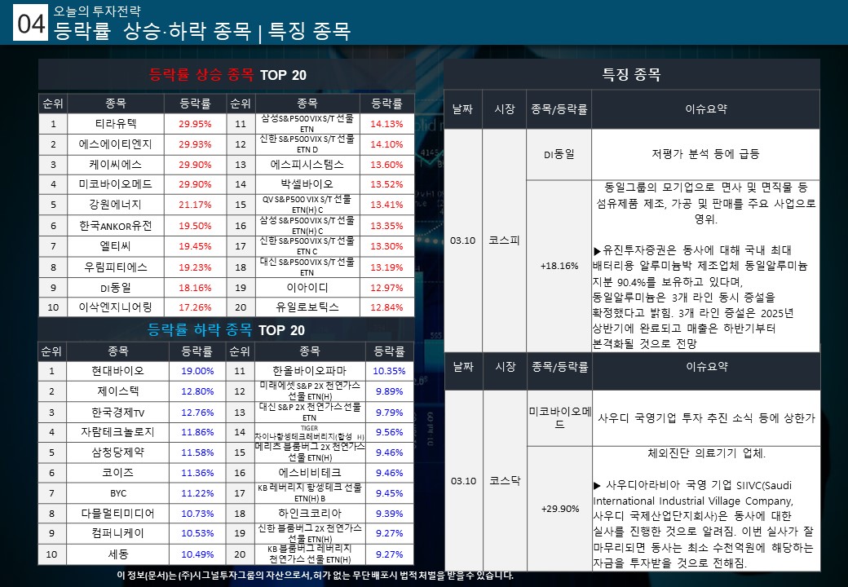
Task: Select the '17.26%' rate cell
Action: (x=195, y=307)
